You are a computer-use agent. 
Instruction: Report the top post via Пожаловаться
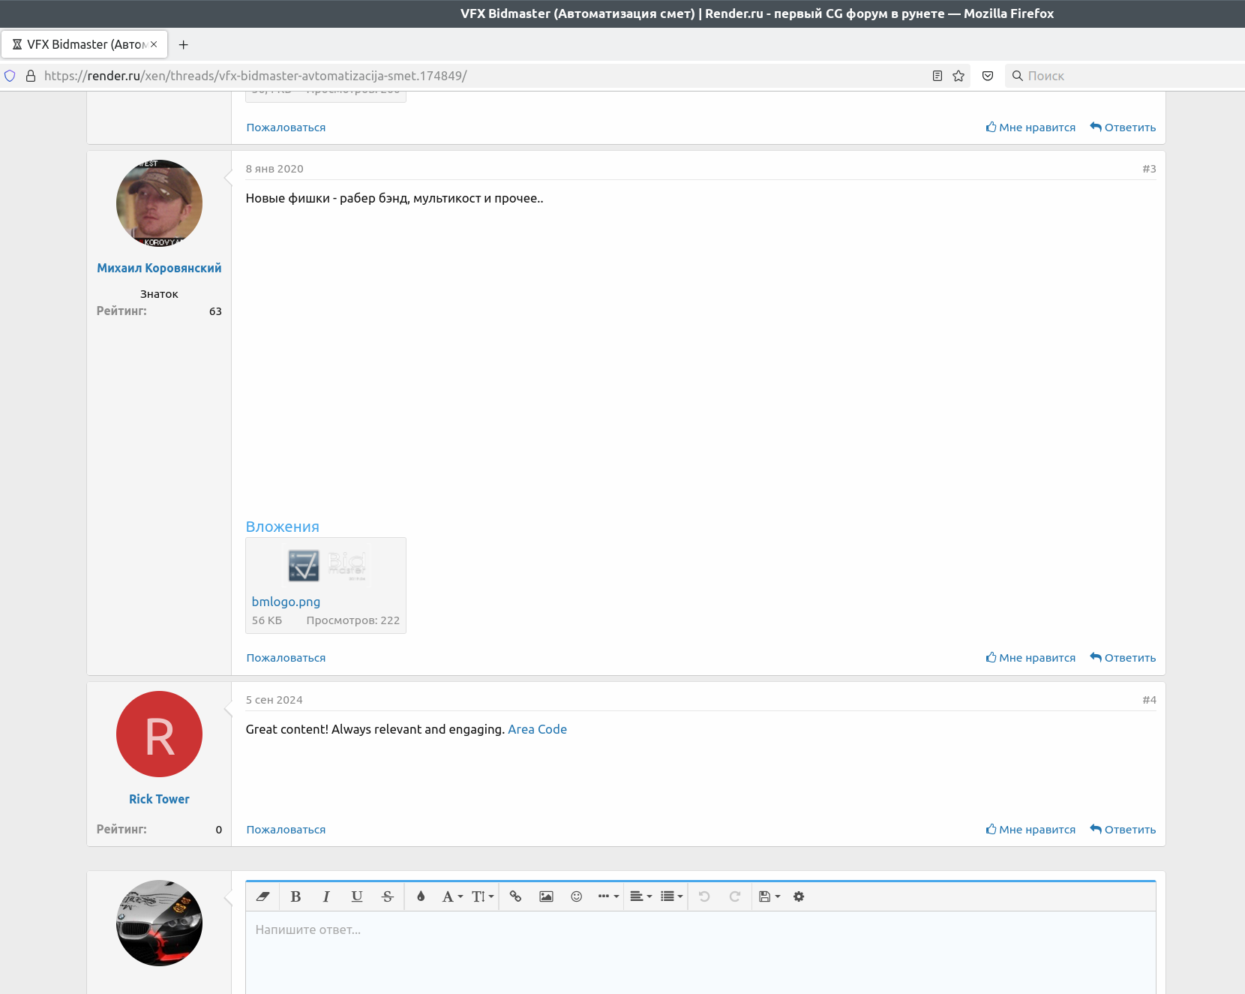[x=286, y=128]
